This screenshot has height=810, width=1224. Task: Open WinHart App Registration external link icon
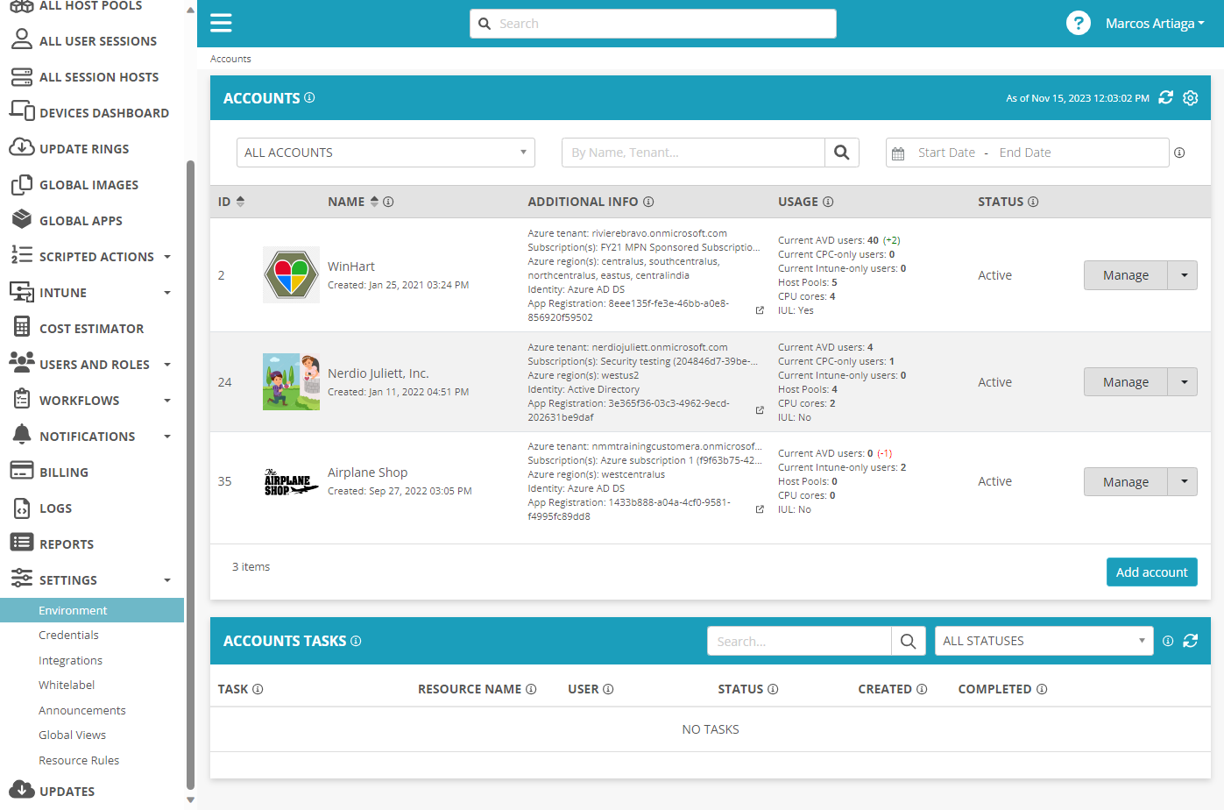click(760, 310)
